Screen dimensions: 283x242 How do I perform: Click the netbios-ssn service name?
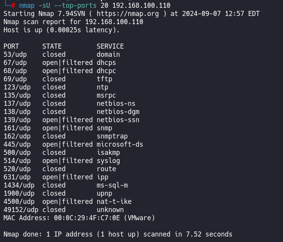point(118,120)
